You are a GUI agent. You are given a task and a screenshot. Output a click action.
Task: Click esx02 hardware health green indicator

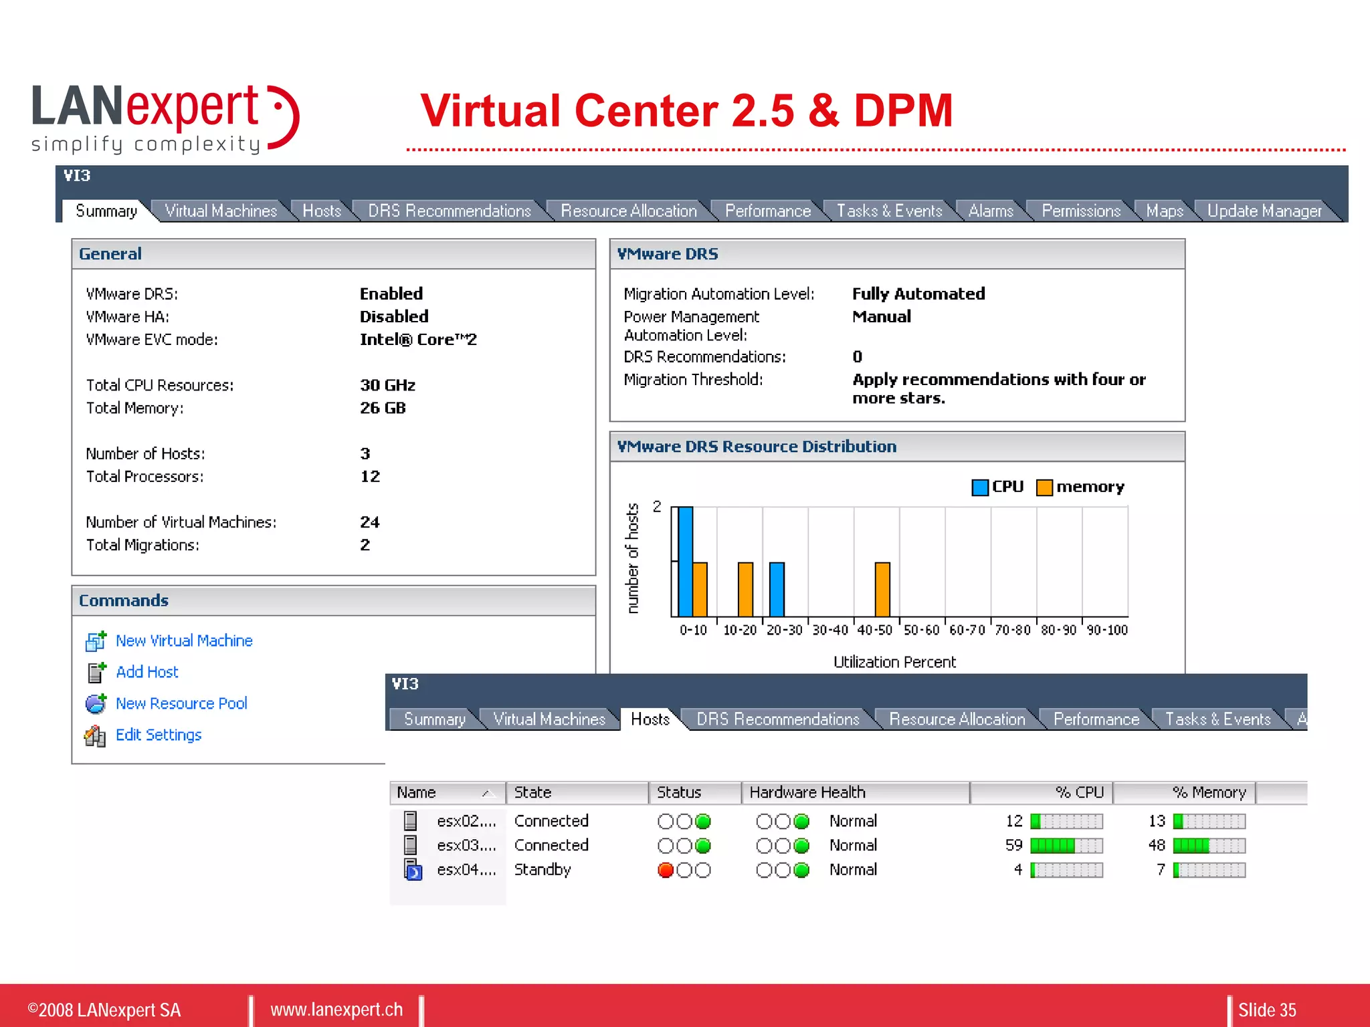point(801,821)
